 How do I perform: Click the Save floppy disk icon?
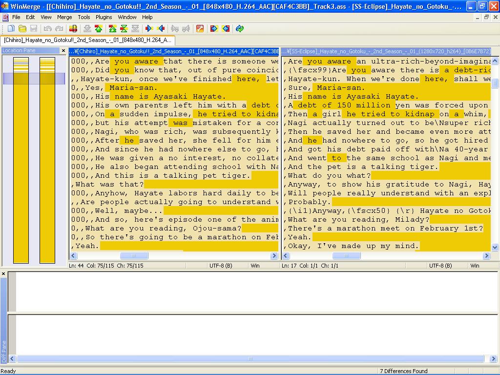pos(34,29)
